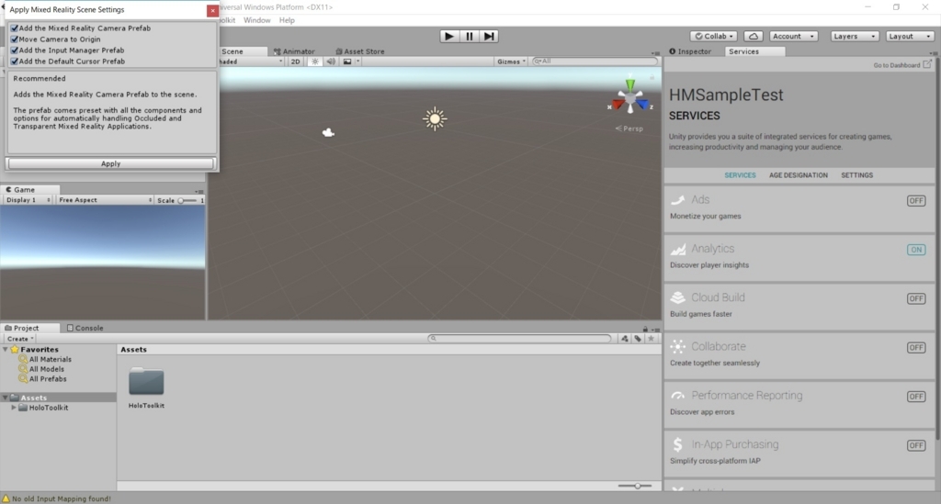Click search by label tag icon
The image size is (941, 504).
(x=638, y=339)
